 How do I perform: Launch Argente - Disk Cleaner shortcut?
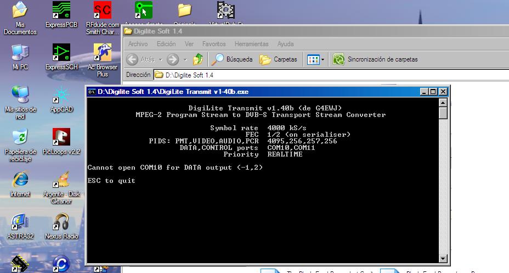click(x=61, y=180)
